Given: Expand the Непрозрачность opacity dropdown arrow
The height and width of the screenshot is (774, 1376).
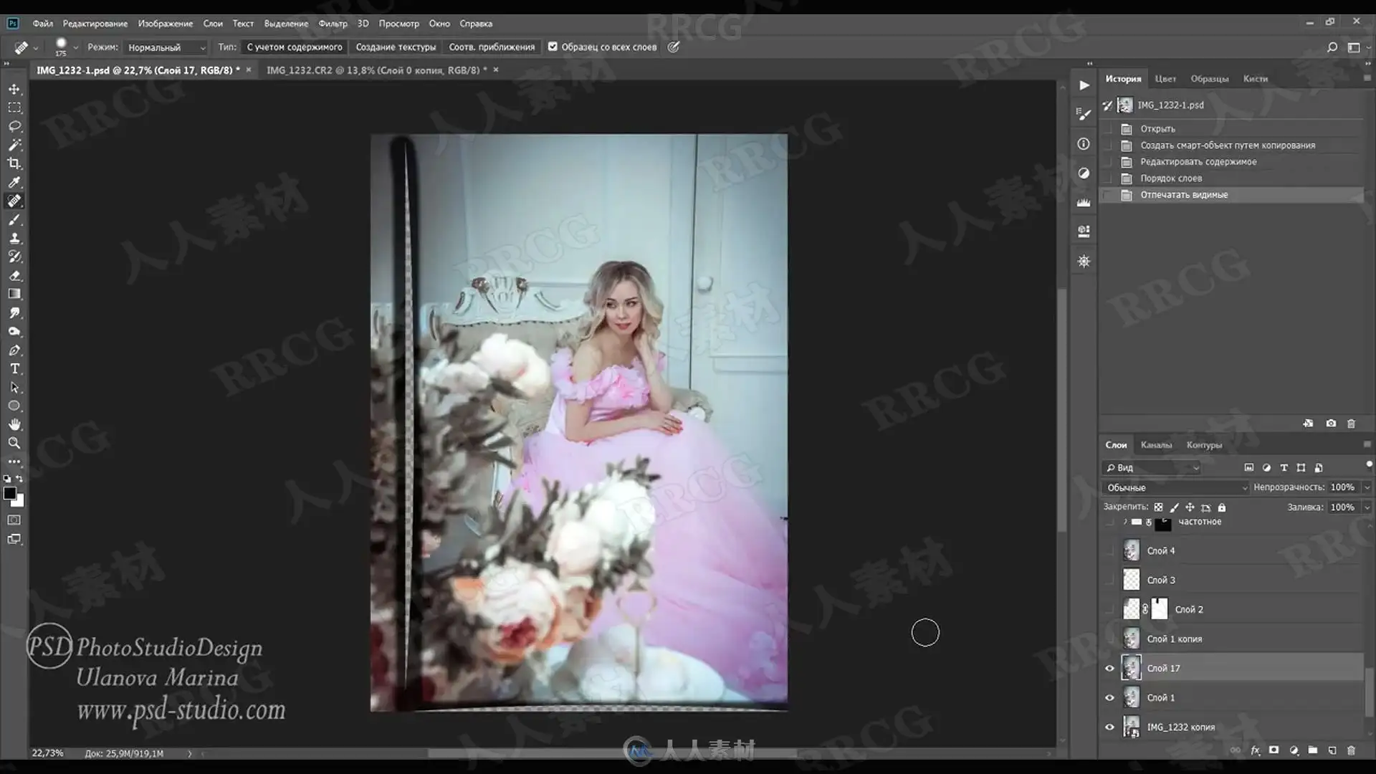Looking at the screenshot, I should click(1367, 487).
